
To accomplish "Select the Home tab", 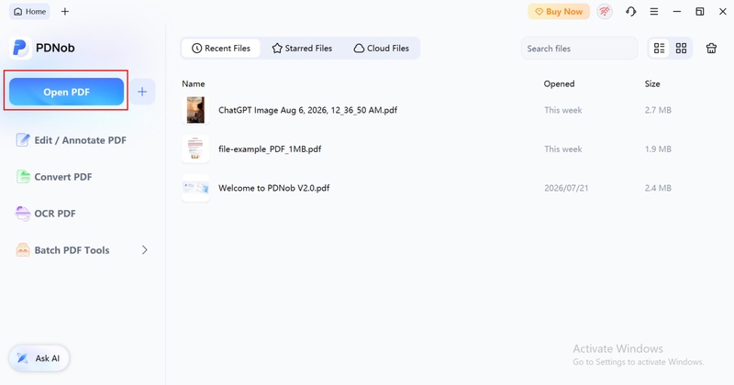I will (x=30, y=12).
